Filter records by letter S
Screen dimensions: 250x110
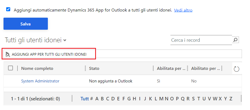[x=193, y=99]
